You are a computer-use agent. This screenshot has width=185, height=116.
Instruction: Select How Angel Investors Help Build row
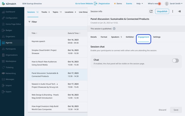pos(58,107)
